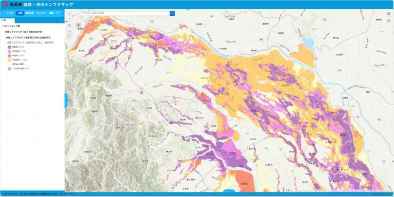Open the search source dropdown arrow
The height and width of the screenshot is (197, 394).
pos(79,13)
